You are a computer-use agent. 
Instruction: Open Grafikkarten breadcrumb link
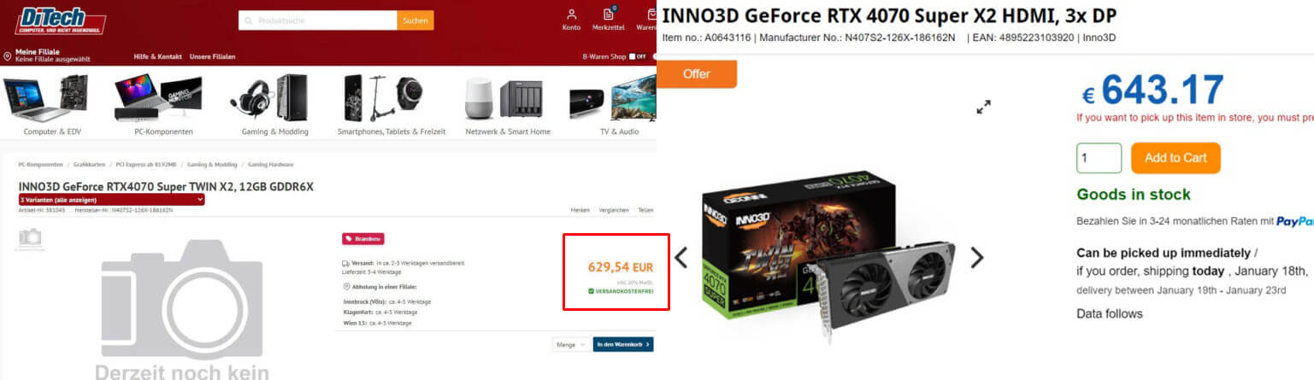(x=88, y=164)
